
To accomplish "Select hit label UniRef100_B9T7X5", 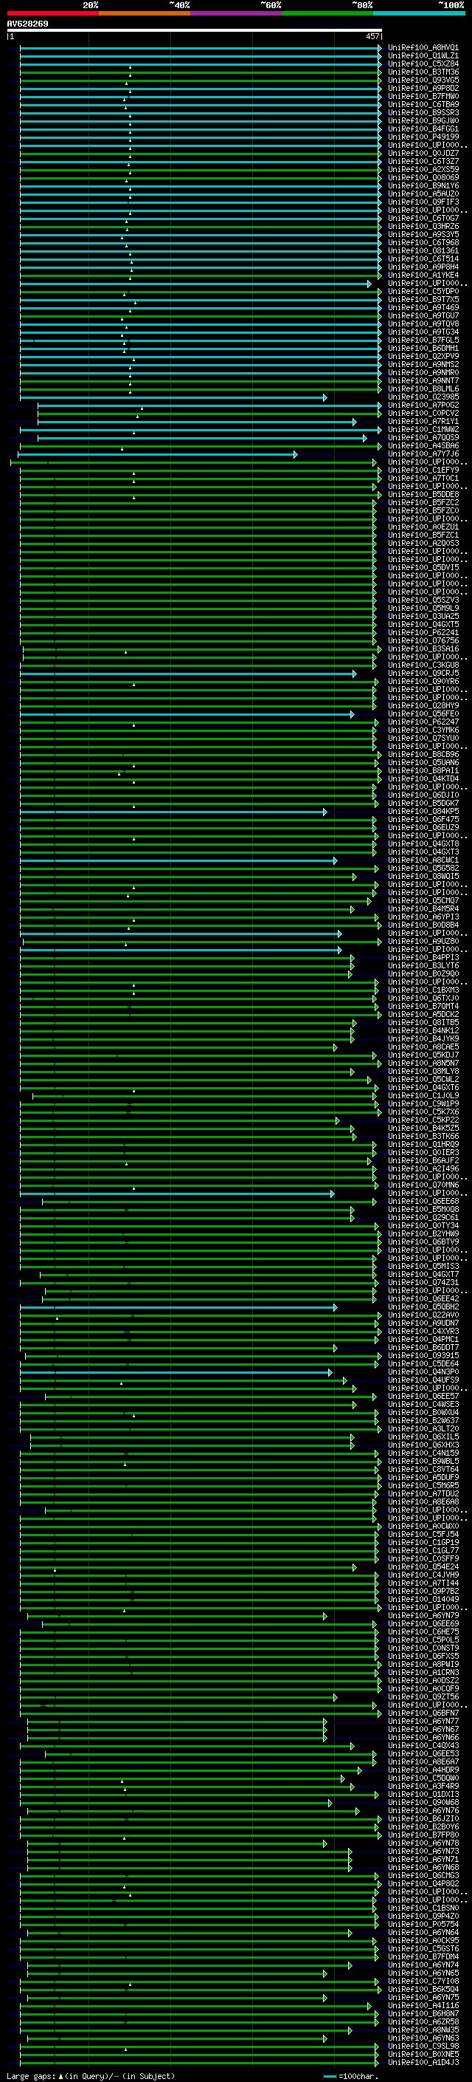I will point(423,300).
